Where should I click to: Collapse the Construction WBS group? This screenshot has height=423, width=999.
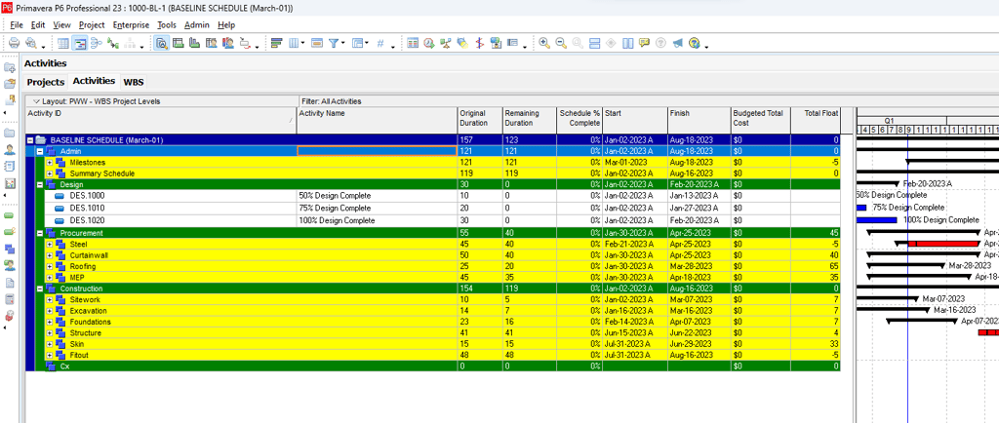[x=39, y=288]
